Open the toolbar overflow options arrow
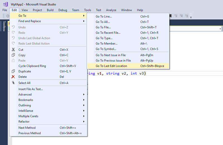This screenshot has height=145, width=223. pos(191,17)
